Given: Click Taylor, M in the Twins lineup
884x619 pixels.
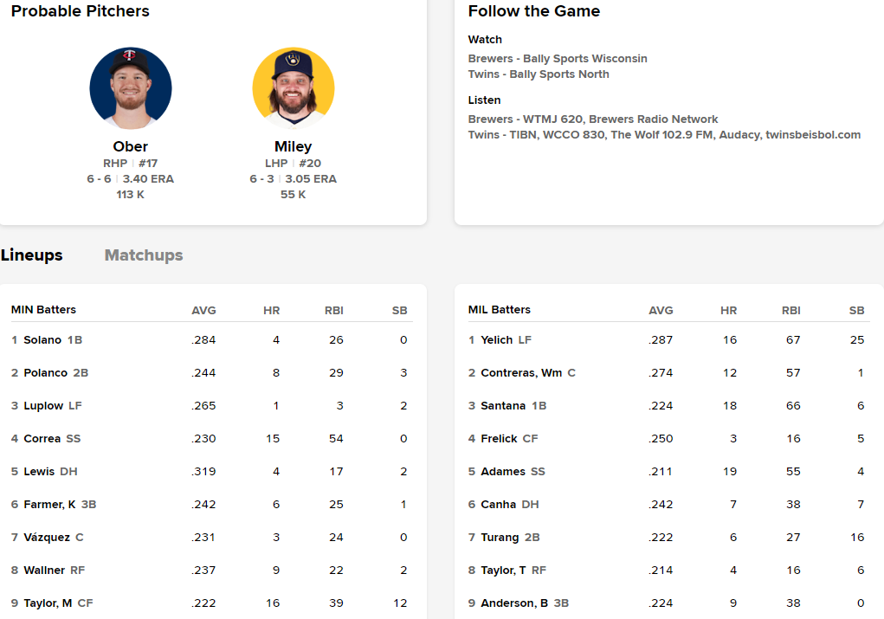Looking at the screenshot, I should click(x=48, y=603).
